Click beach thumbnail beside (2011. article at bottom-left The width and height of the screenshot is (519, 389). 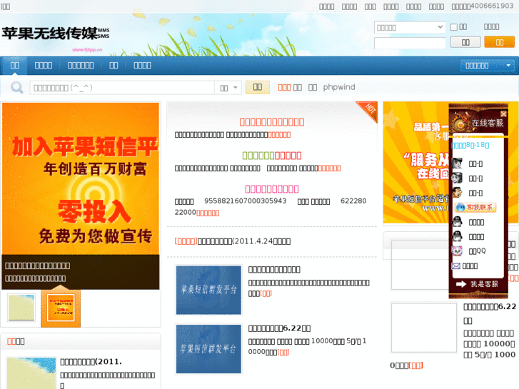31,373
